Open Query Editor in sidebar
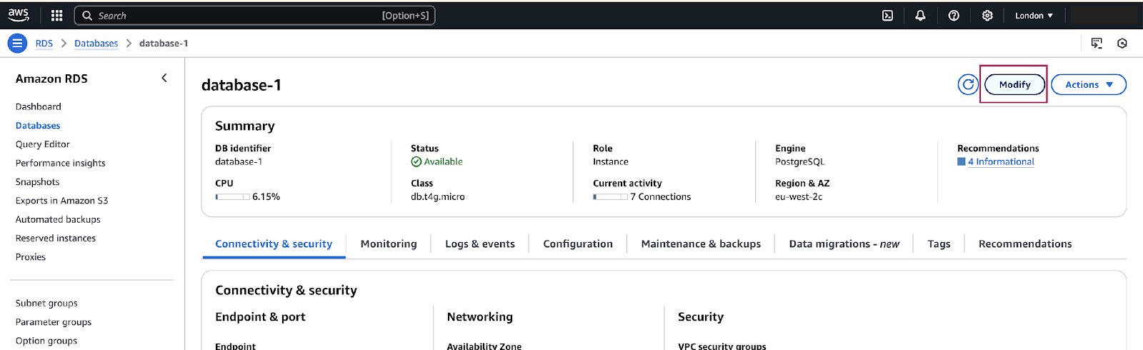The height and width of the screenshot is (350, 1143). pyautogui.click(x=43, y=144)
